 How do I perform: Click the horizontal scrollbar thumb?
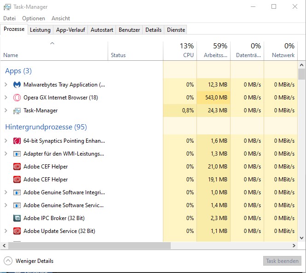[89, 246]
